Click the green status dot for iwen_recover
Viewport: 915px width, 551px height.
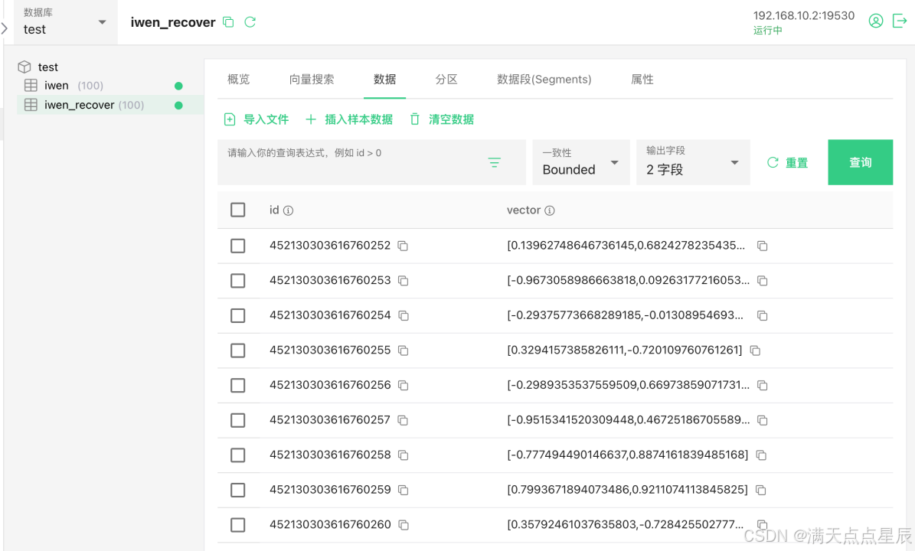178,106
